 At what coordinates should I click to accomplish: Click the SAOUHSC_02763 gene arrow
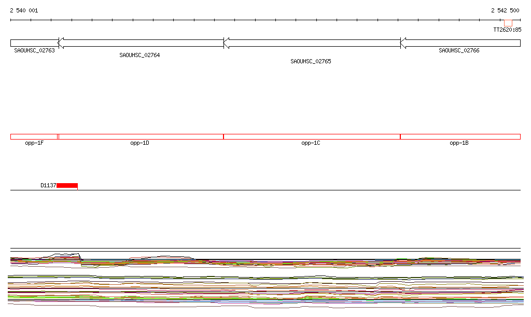coord(34,43)
